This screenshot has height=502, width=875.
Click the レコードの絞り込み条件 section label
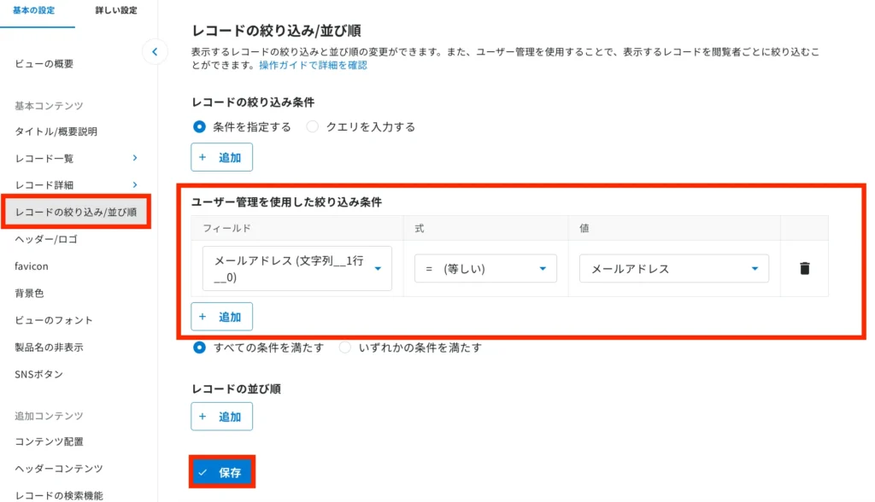coord(253,102)
